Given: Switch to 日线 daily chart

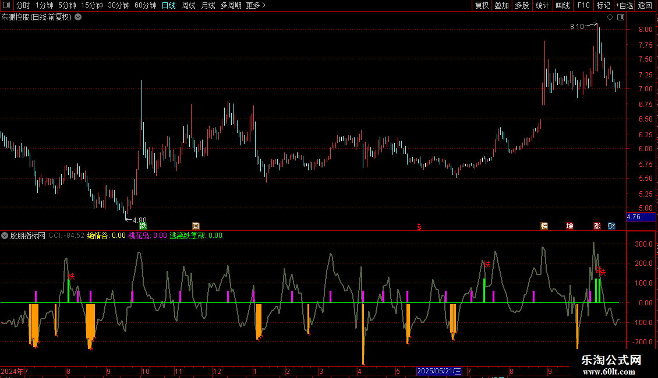Looking at the screenshot, I should pos(169,5).
